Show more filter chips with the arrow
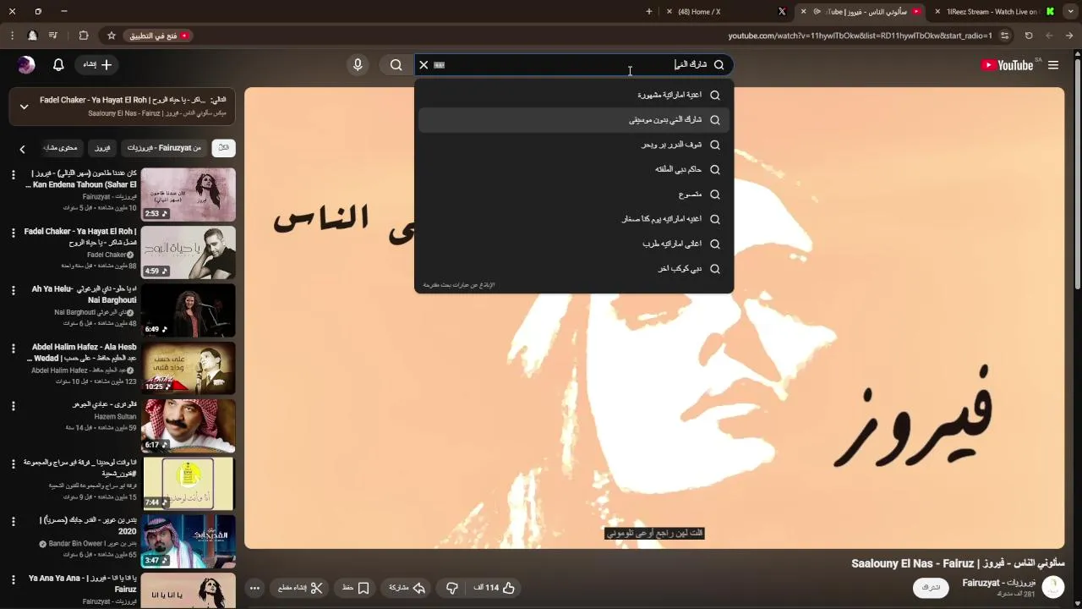The image size is (1082, 609). [x=22, y=149]
